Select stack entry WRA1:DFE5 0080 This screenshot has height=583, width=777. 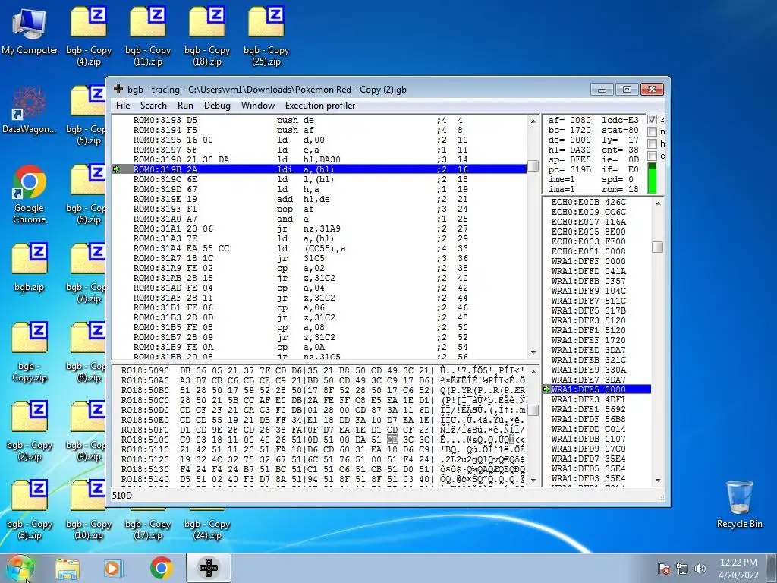(597, 389)
